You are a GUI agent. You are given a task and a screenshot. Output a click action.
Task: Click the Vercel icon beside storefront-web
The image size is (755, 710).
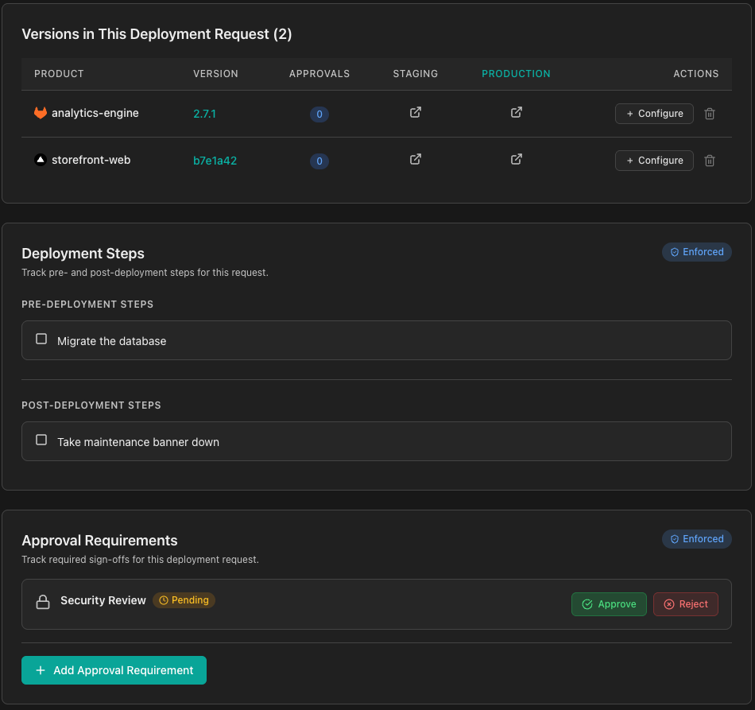click(41, 160)
